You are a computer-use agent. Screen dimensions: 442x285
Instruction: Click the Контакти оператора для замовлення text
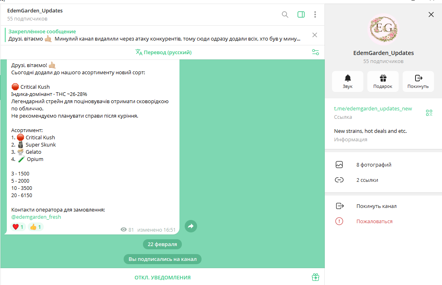(58, 210)
